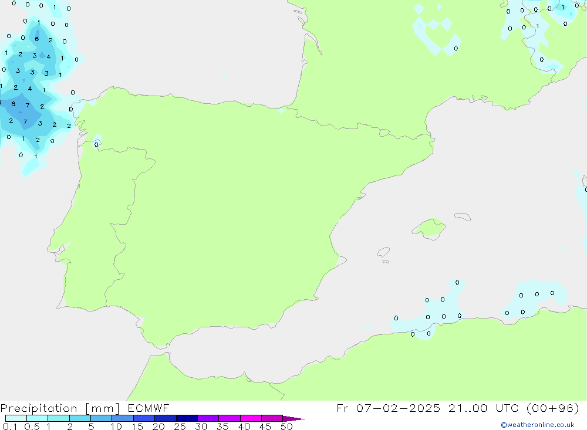Select the 35–40 mm purple swatch
Viewport: 587px width, 430px height.
[230, 418]
